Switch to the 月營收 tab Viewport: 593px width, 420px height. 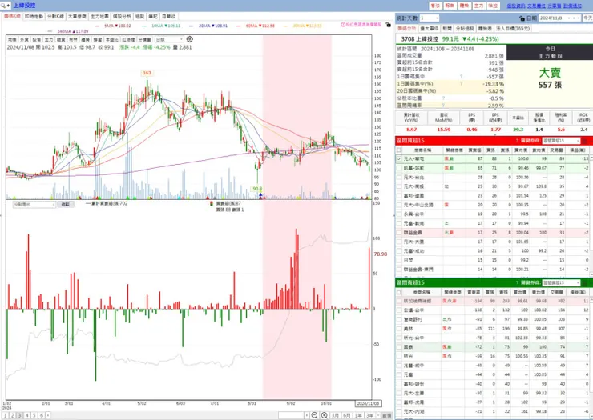tap(168, 17)
